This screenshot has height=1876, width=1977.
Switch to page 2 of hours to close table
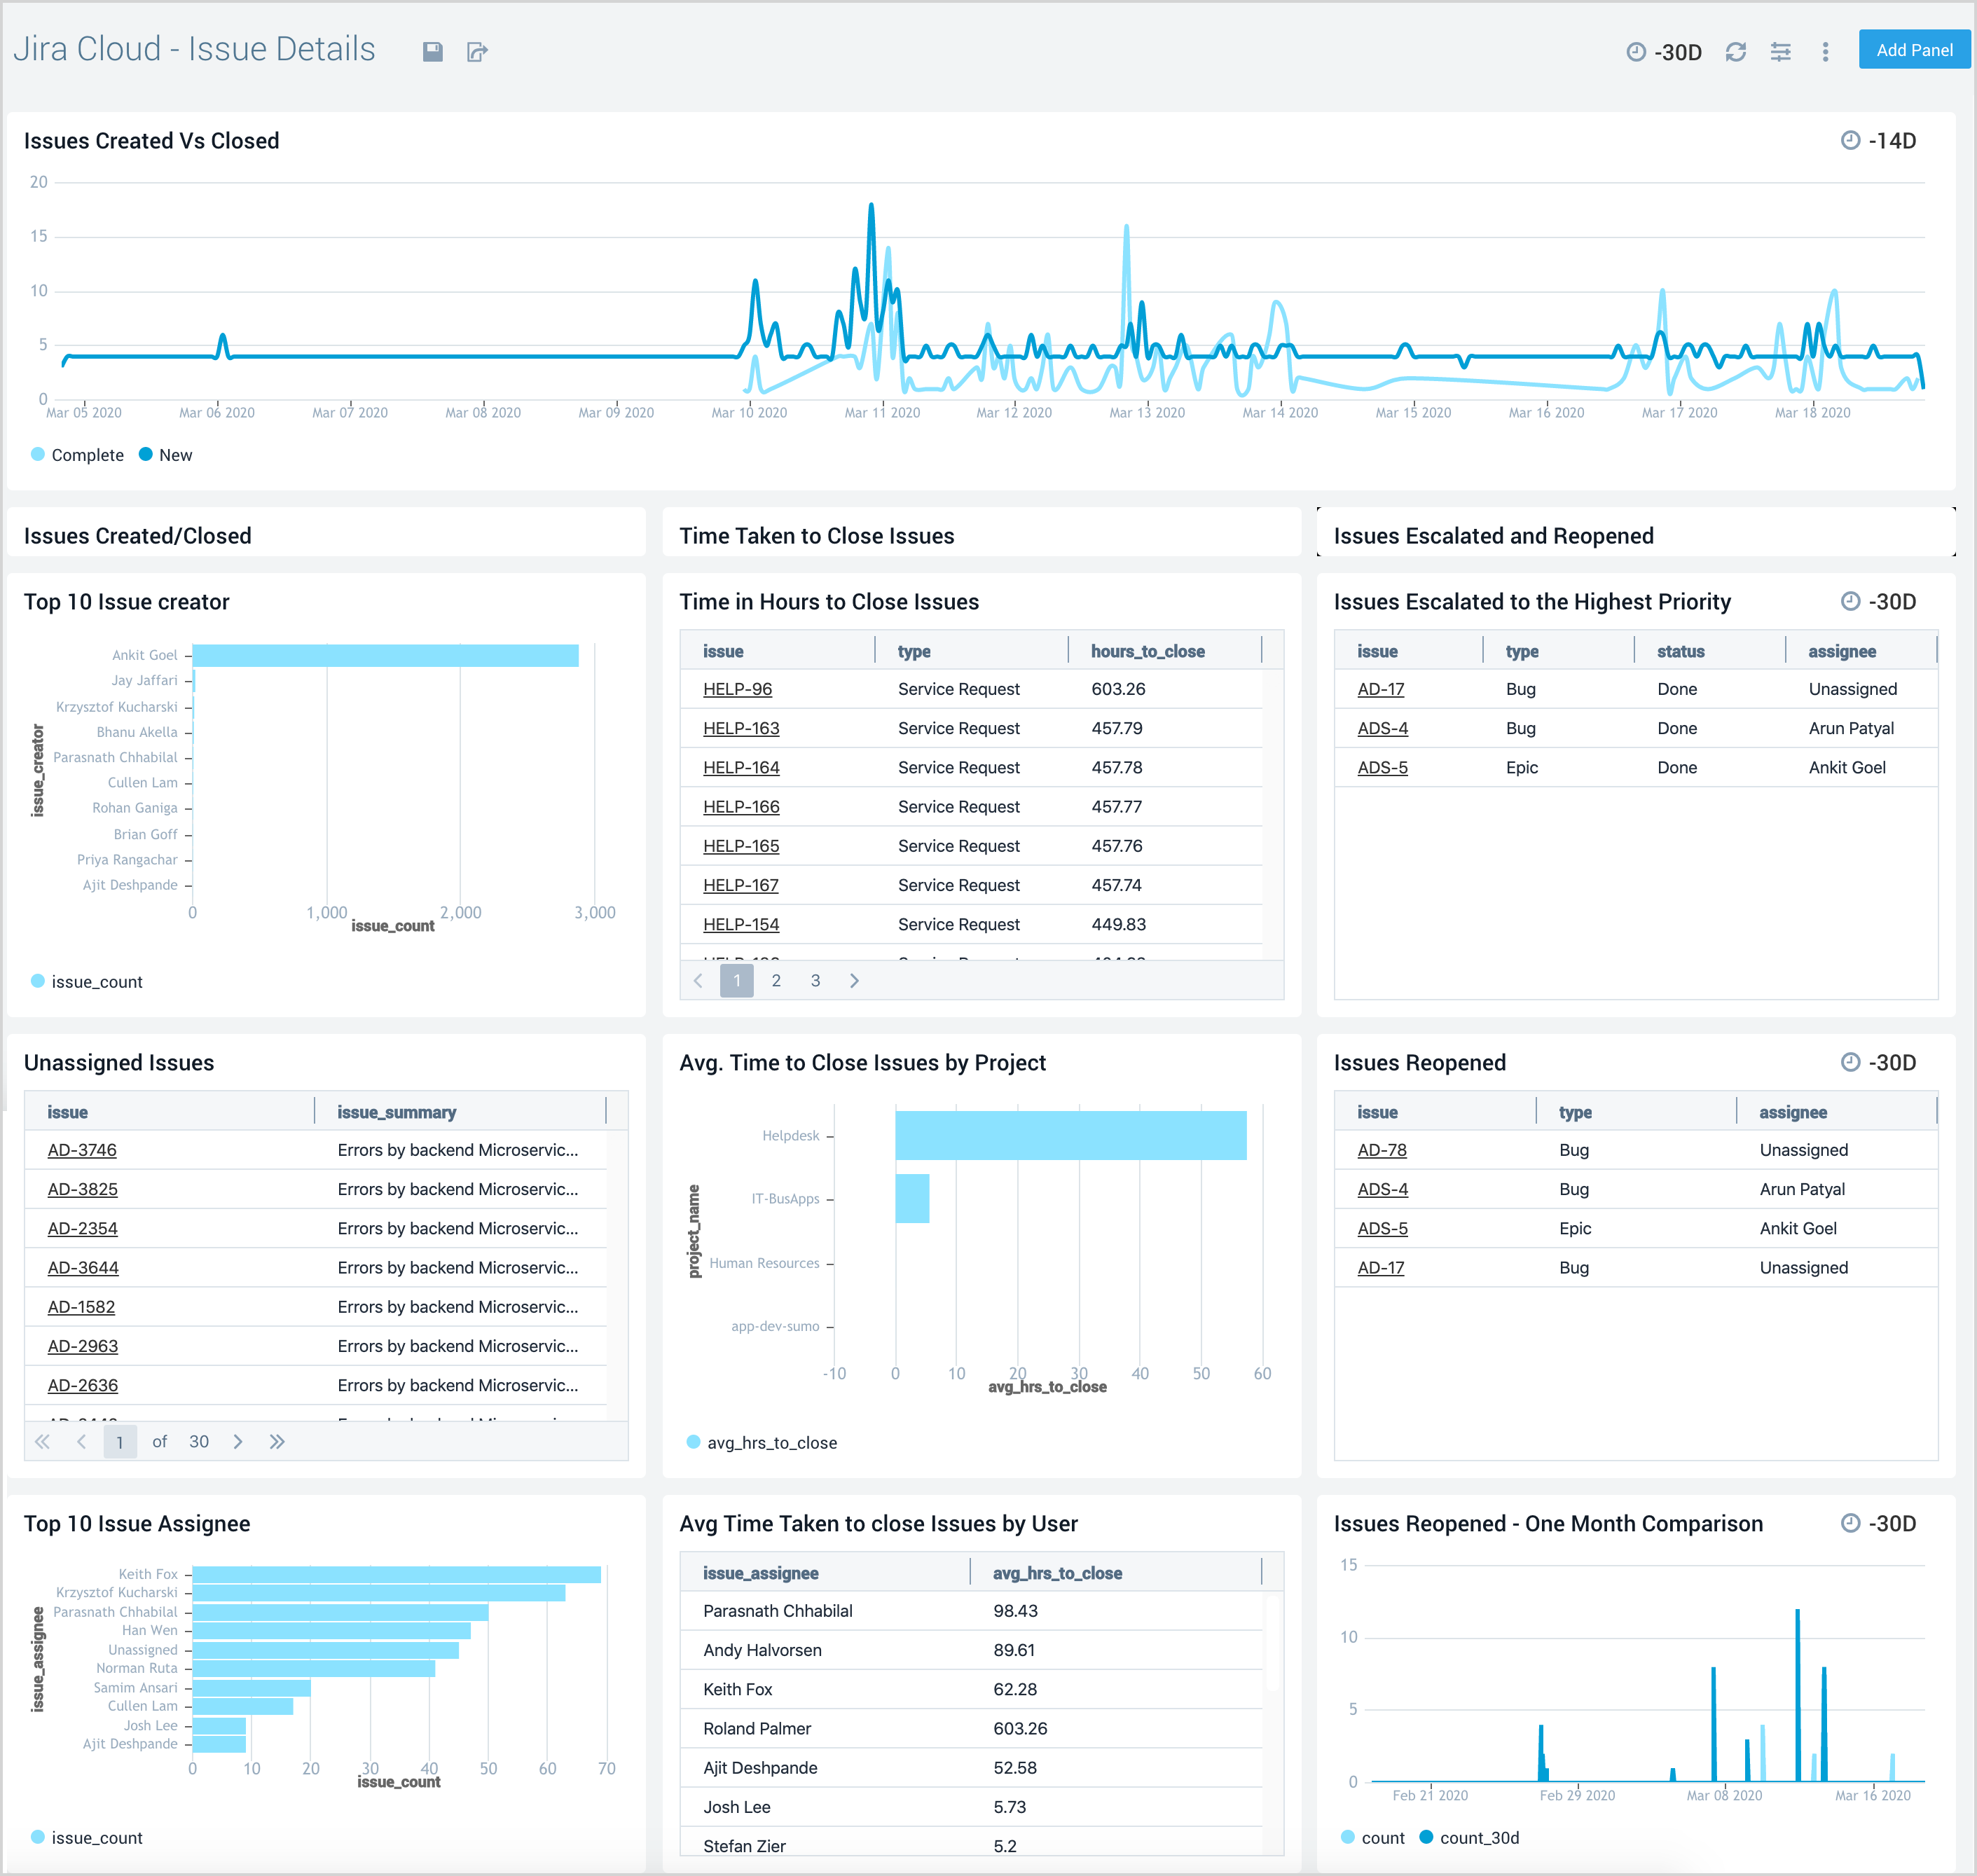776,980
